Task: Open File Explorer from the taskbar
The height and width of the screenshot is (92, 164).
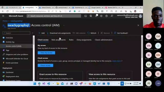Action: point(58,84)
